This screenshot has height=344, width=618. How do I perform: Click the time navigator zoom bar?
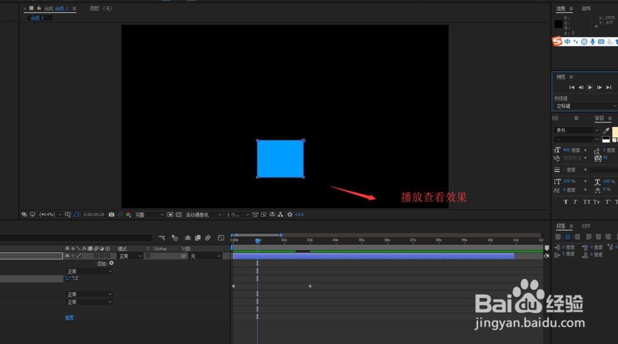click(x=256, y=235)
